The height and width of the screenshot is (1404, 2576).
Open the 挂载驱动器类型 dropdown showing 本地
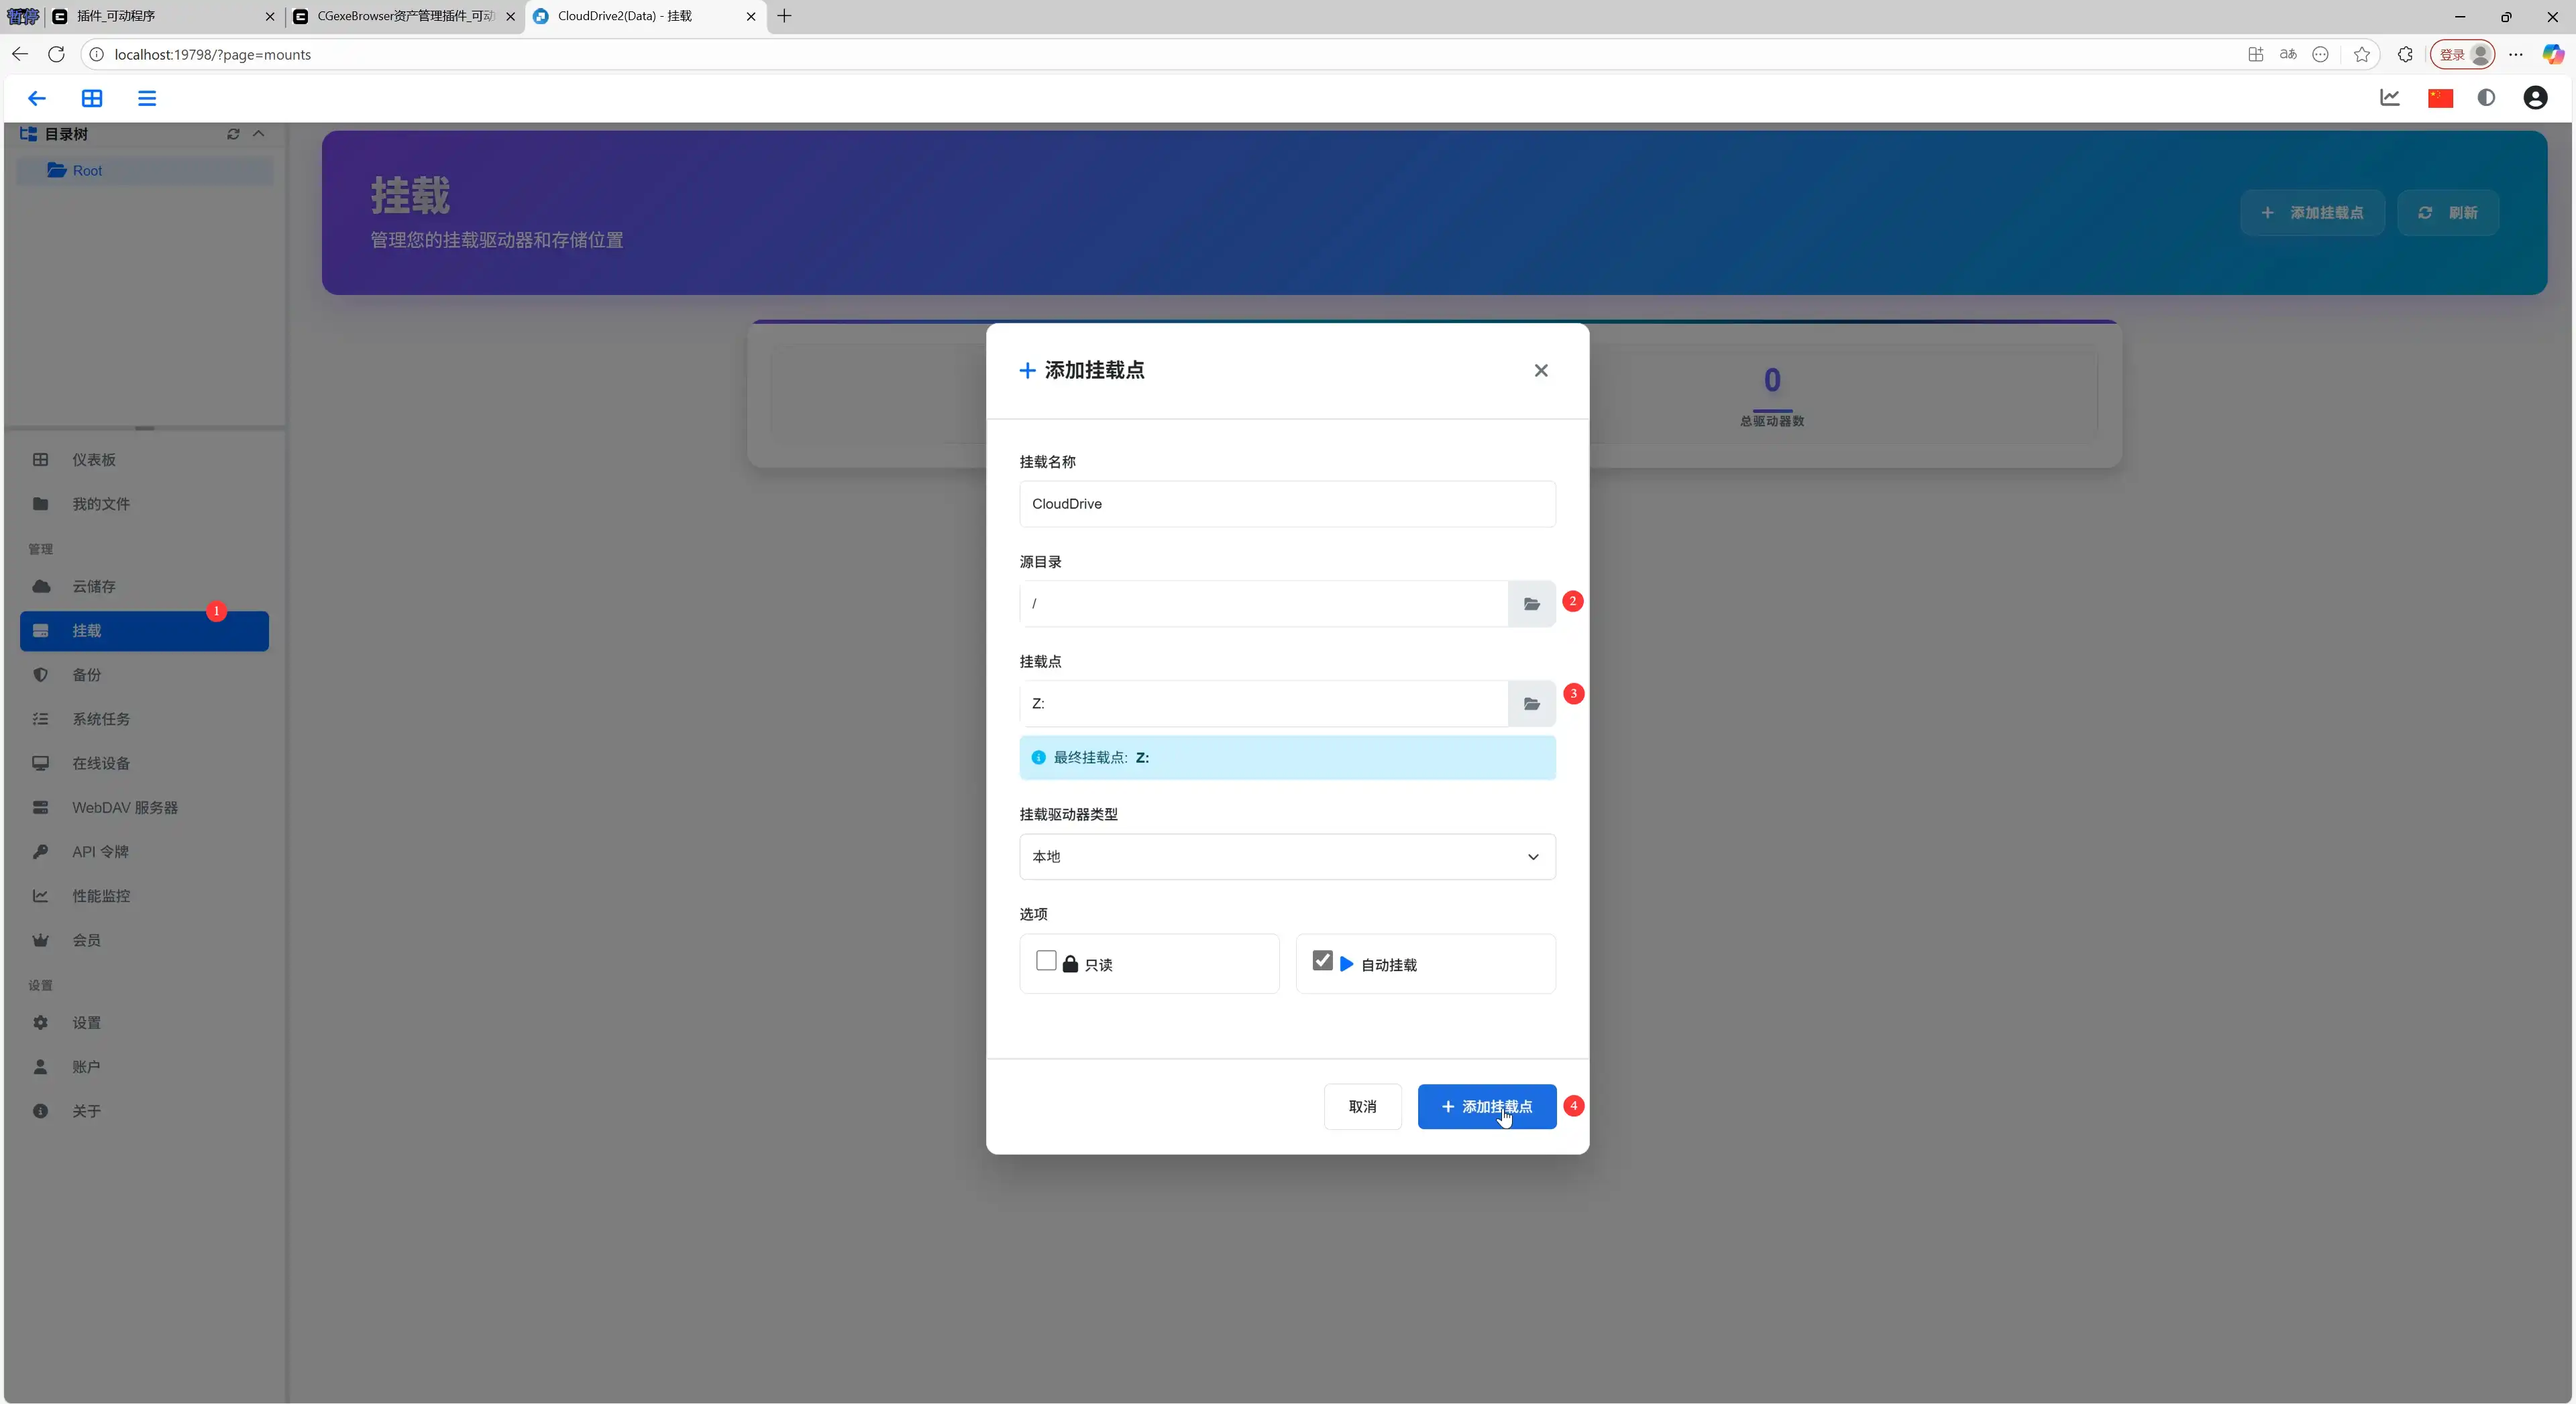click(1286, 856)
